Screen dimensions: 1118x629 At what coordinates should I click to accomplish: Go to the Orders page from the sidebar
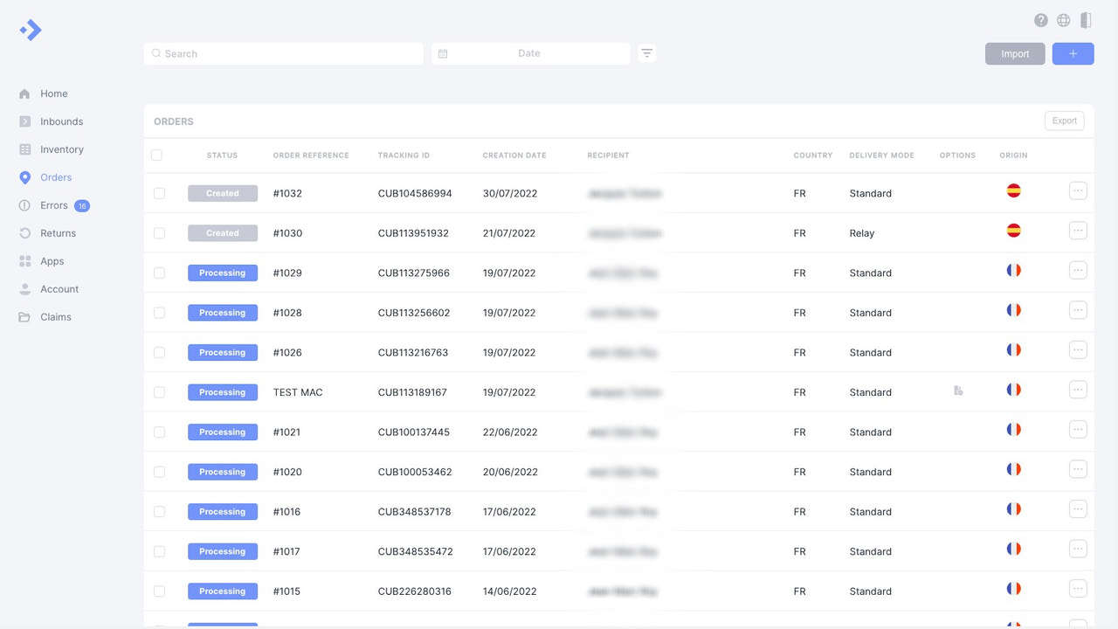tap(55, 177)
